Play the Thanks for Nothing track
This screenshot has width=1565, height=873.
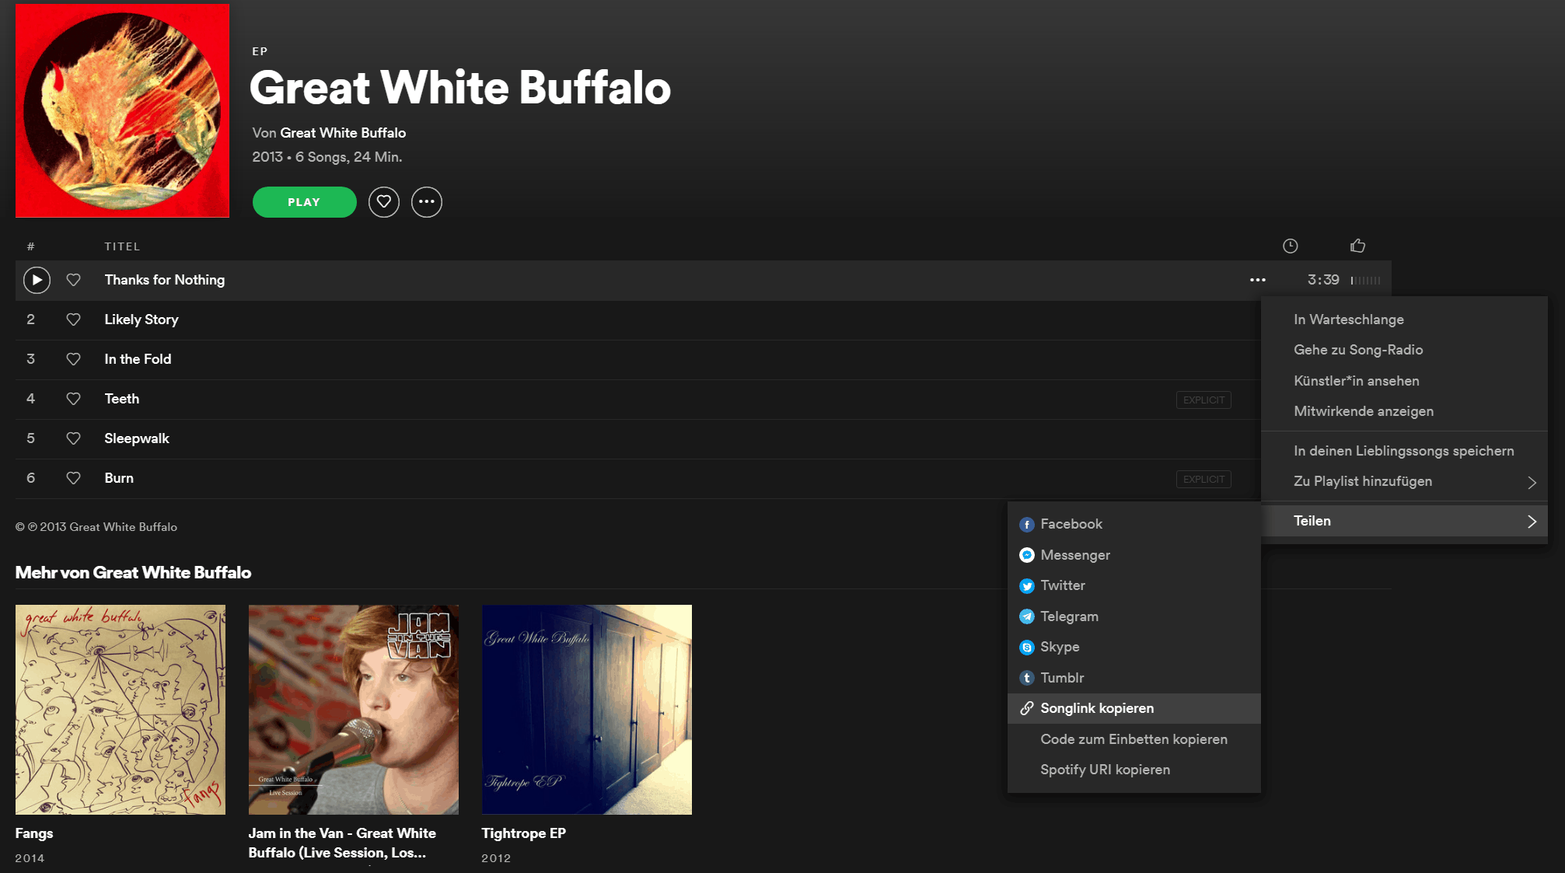click(37, 280)
